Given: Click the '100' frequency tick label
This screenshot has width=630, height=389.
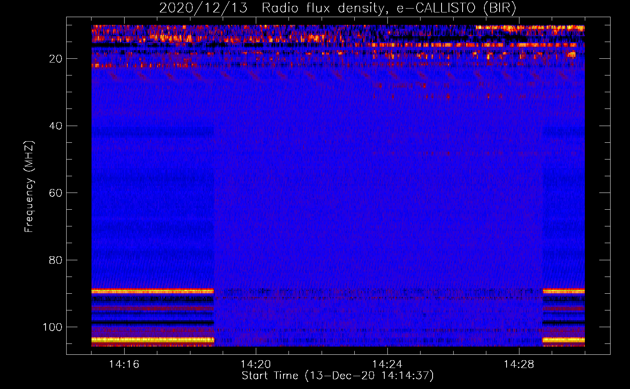Looking at the screenshot, I should tap(53, 327).
